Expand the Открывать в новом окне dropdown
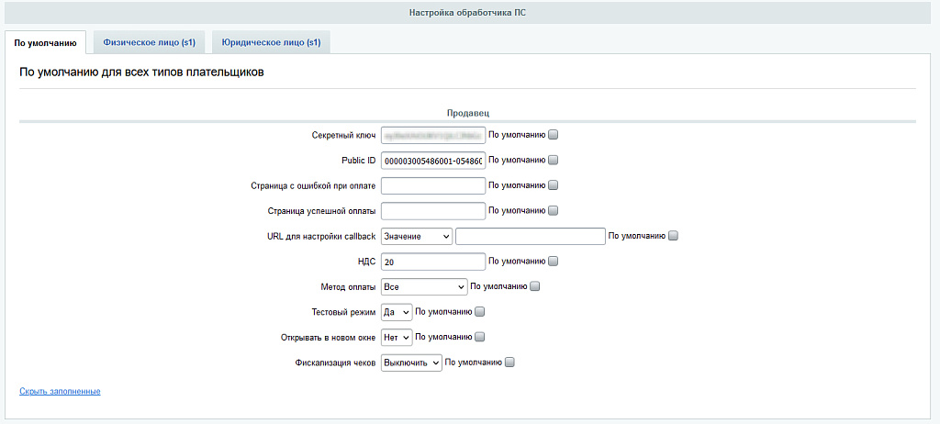Image resolution: width=940 pixels, height=424 pixels. [x=397, y=338]
